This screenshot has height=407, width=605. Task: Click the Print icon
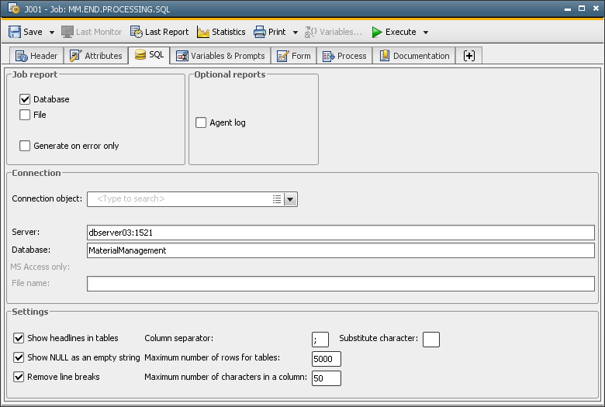coord(260,32)
